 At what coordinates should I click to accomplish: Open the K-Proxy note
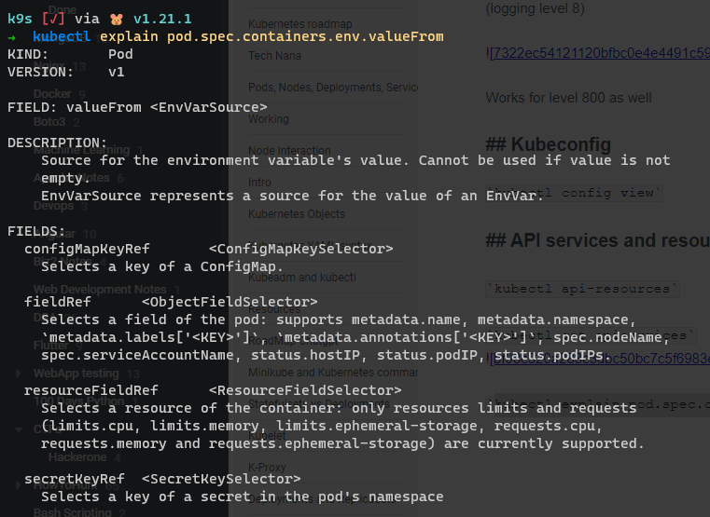[267, 468]
